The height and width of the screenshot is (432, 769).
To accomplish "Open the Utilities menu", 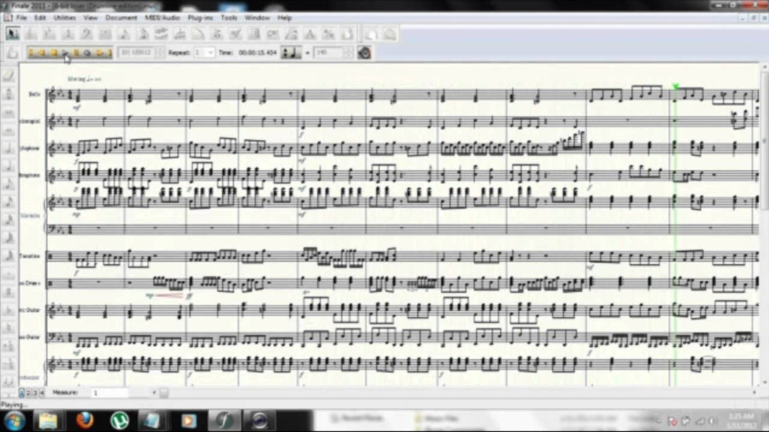I will pyautogui.click(x=64, y=18).
